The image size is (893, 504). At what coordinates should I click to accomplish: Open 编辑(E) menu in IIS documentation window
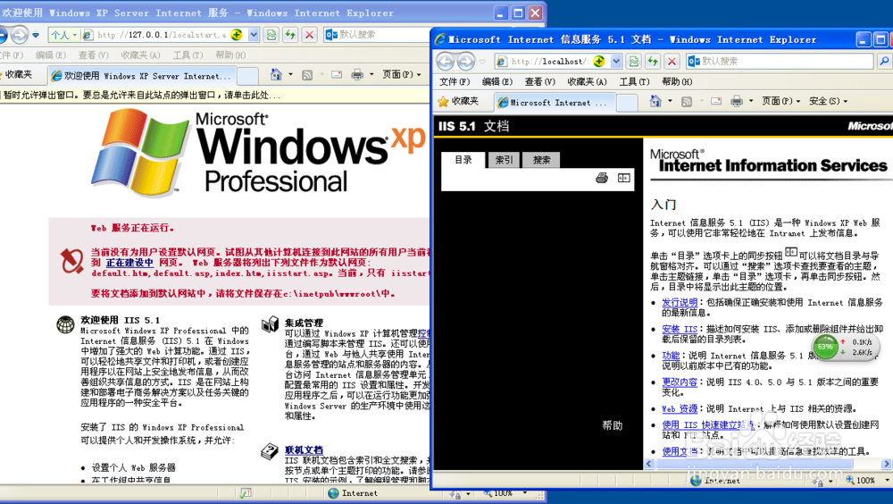pos(497,81)
